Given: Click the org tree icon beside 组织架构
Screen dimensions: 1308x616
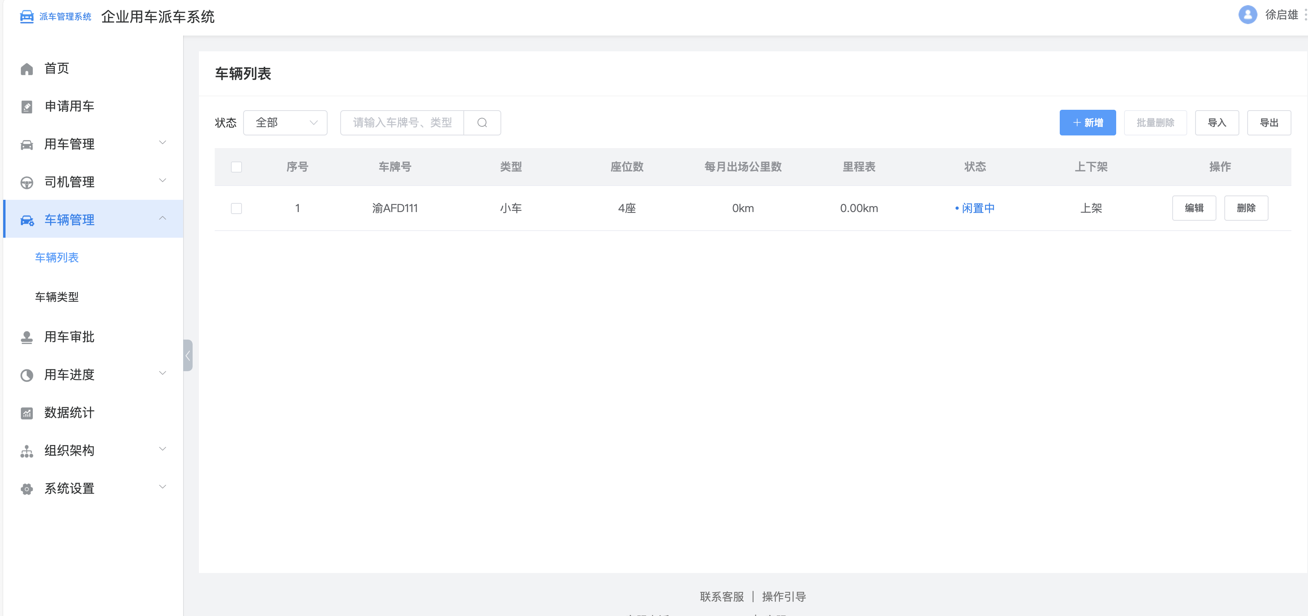Looking at the screenshot, I should (x=26, y=451).
